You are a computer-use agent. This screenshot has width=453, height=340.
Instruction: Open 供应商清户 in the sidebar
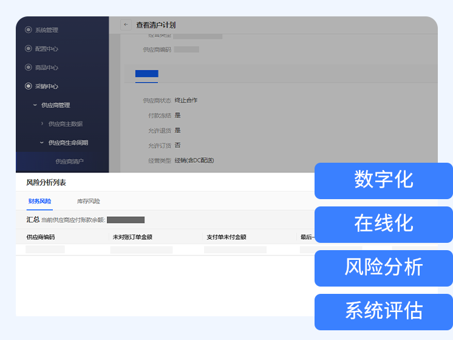coord(69,161)
